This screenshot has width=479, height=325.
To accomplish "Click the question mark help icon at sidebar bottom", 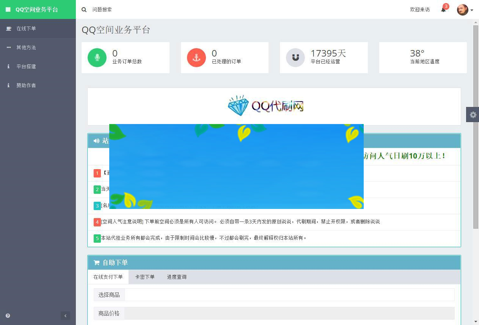I will (x=7, y=316).
